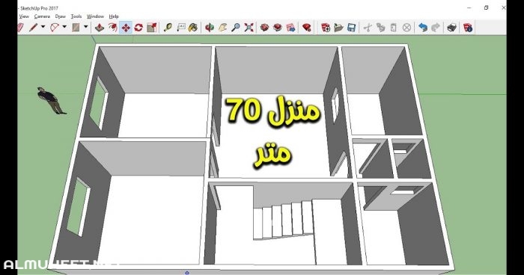Redo with the gray arrow icon
Screen dimensions: 524x275
click(436, 28)
